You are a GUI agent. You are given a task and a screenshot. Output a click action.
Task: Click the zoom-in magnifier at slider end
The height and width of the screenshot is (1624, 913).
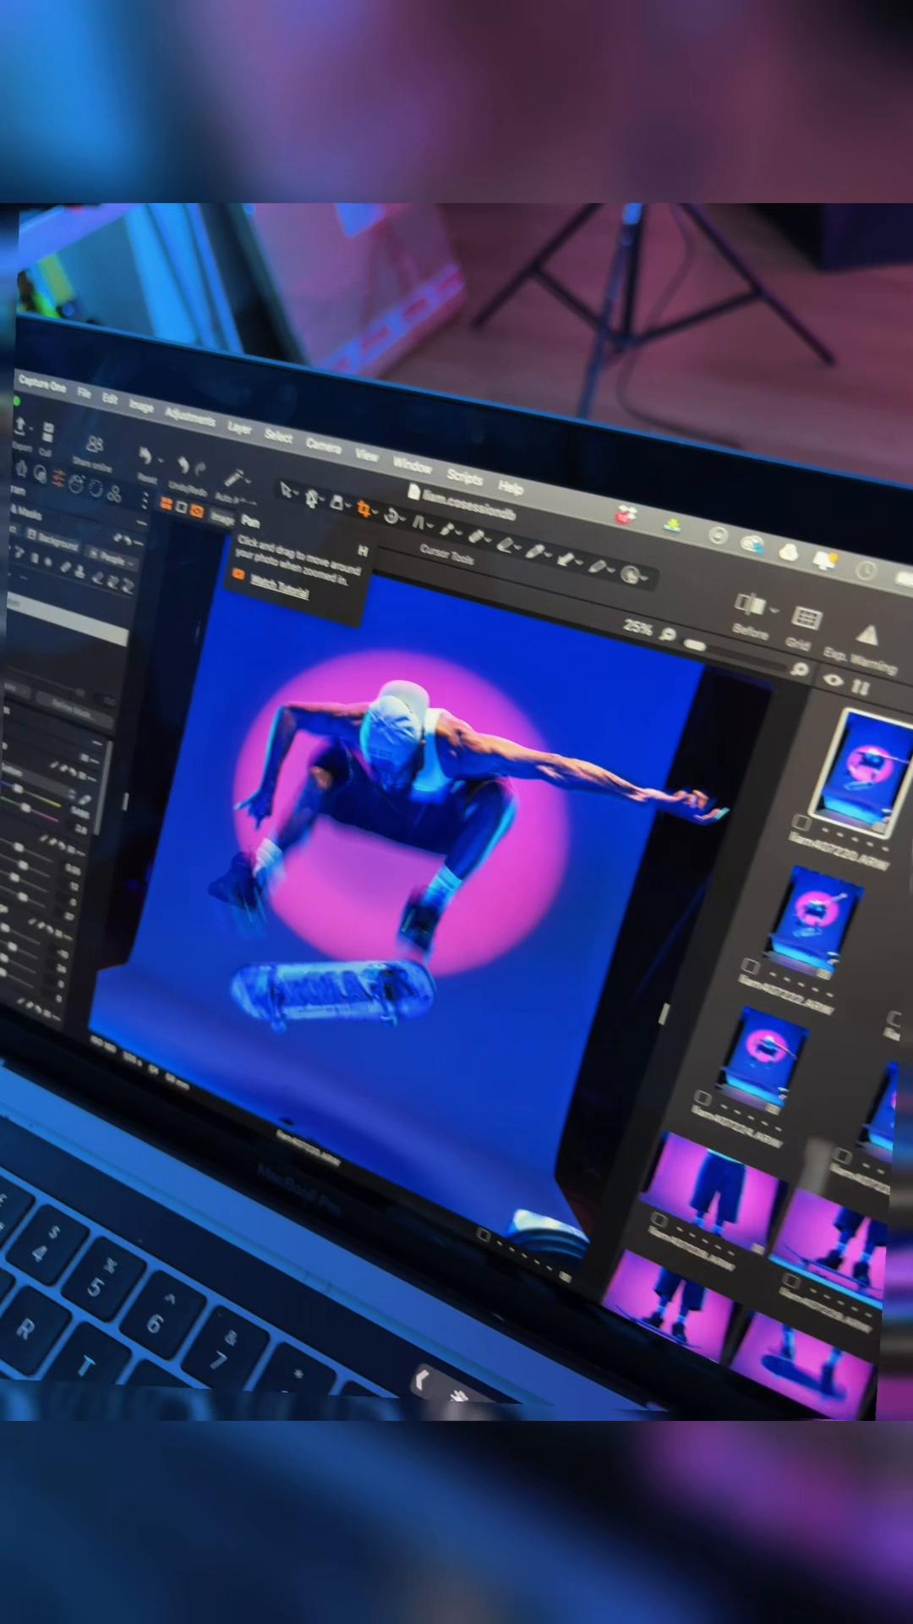click(x=799, y=669)
